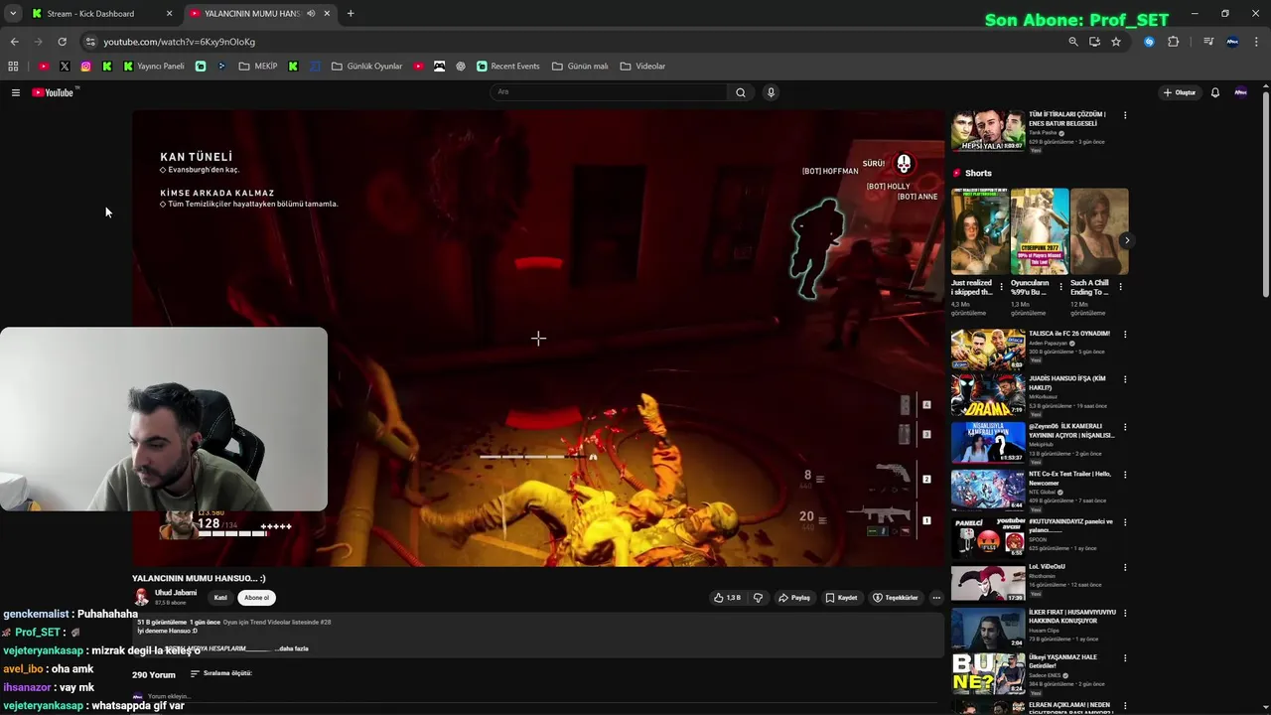Image resolution: width=1271 pixels, height=715 pixels.
Task: Click the address bar URL
Action: point(180,42)
